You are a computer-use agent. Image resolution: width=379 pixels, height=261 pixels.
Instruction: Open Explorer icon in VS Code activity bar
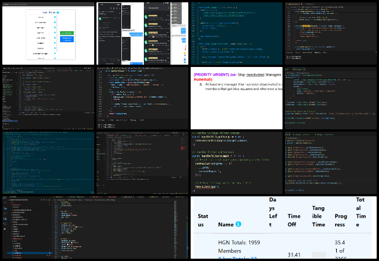click(5, 198)
